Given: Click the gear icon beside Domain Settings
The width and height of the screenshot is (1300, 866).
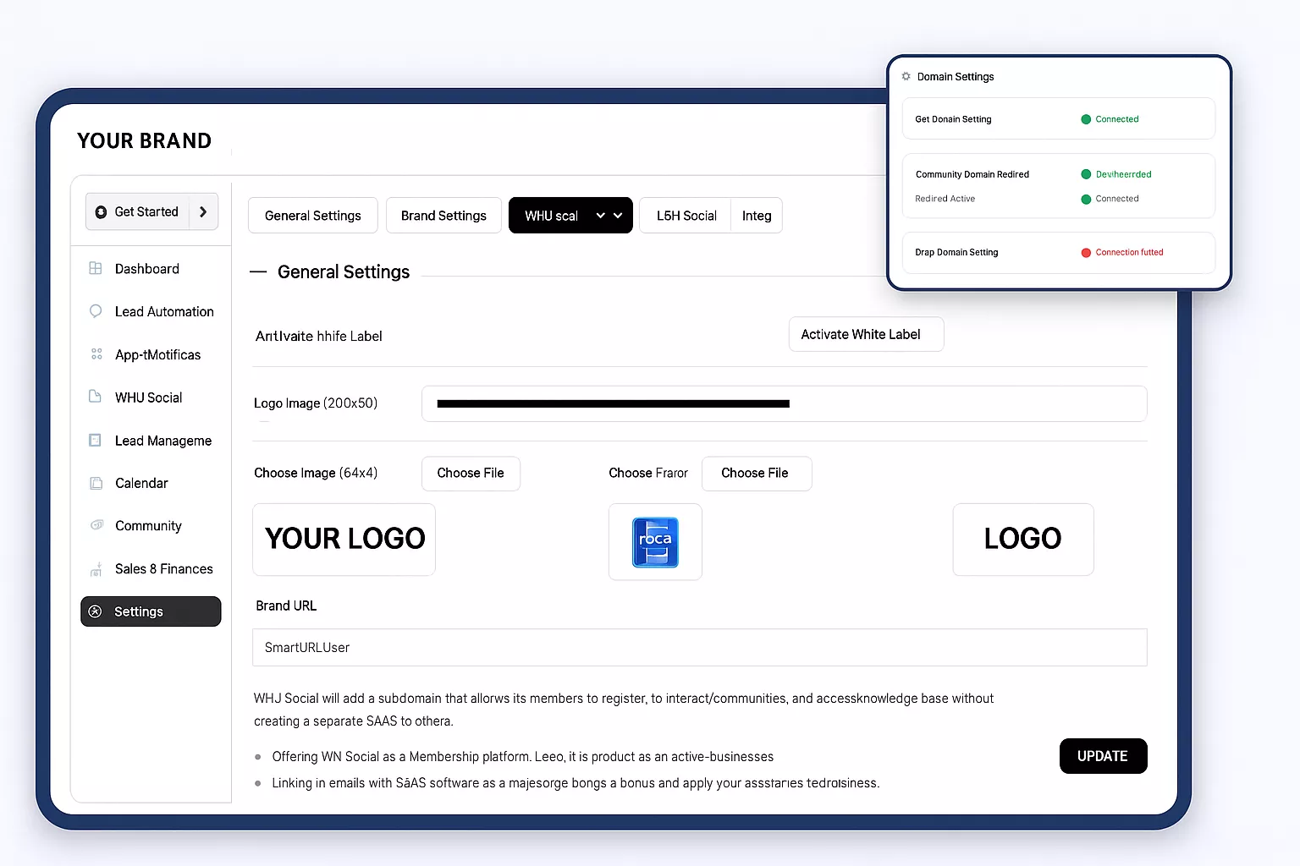Looking at the screenshot, I should click(x=906, y=76).
